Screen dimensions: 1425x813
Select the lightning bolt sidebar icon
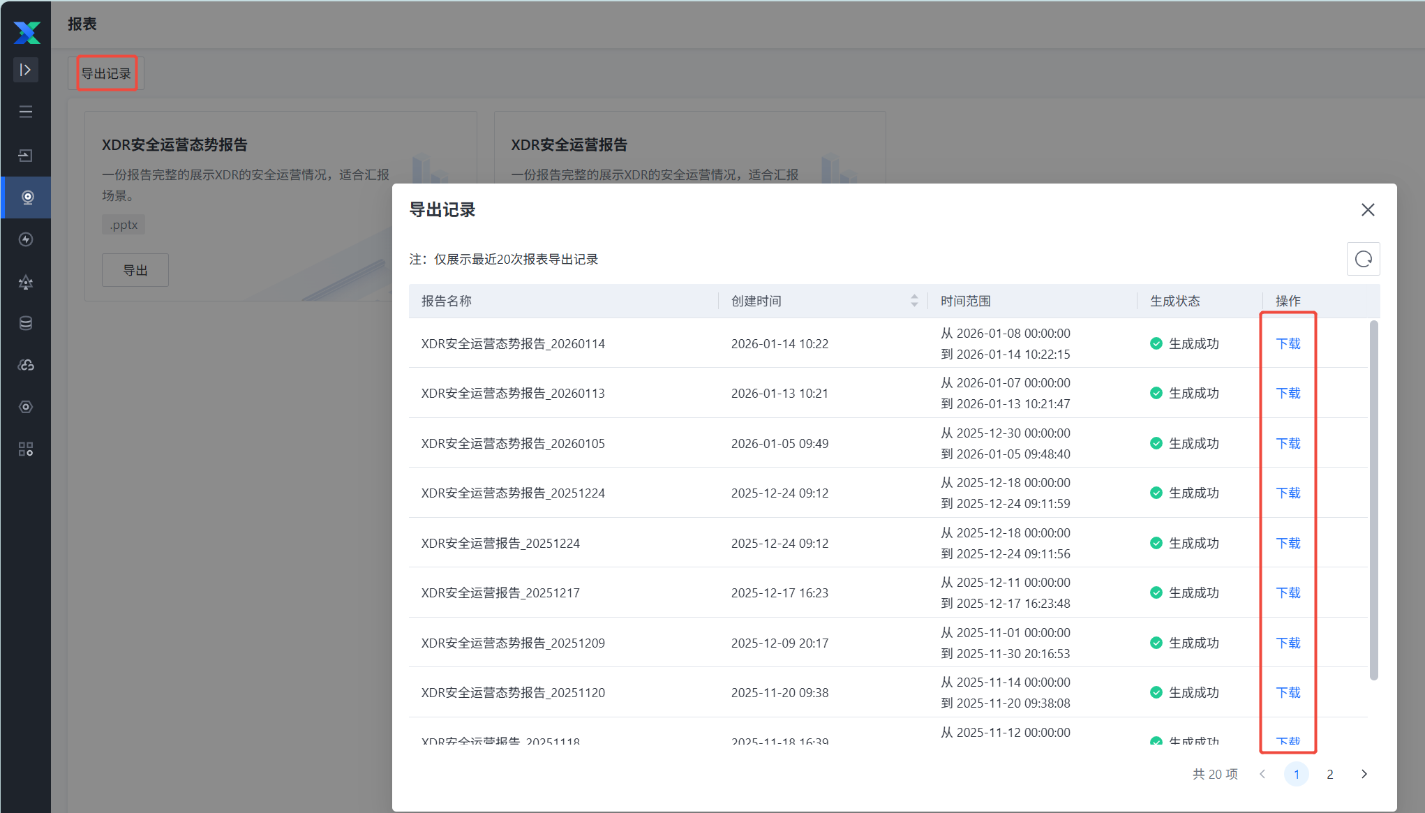(x=26, y=239)
